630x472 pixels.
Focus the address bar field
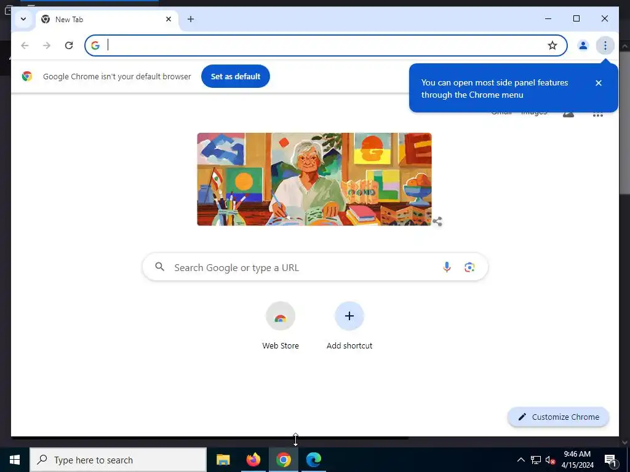(x=326, y=45)
